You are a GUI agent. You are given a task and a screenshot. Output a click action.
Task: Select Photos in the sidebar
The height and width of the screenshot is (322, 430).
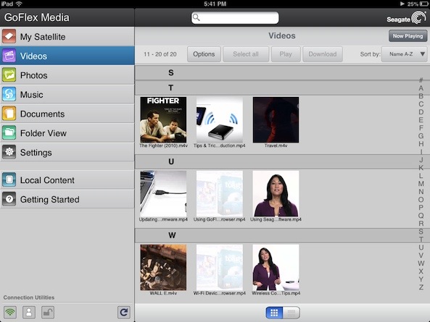[x=67, y=75]
